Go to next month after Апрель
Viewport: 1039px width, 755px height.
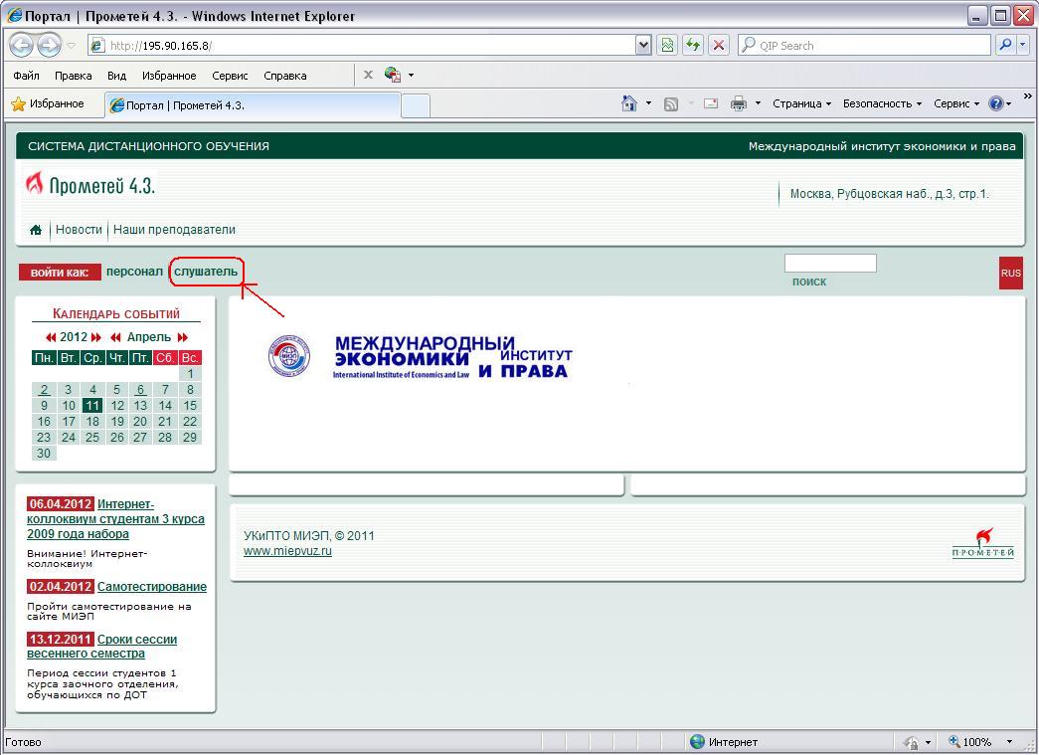(x=183, y=337)
